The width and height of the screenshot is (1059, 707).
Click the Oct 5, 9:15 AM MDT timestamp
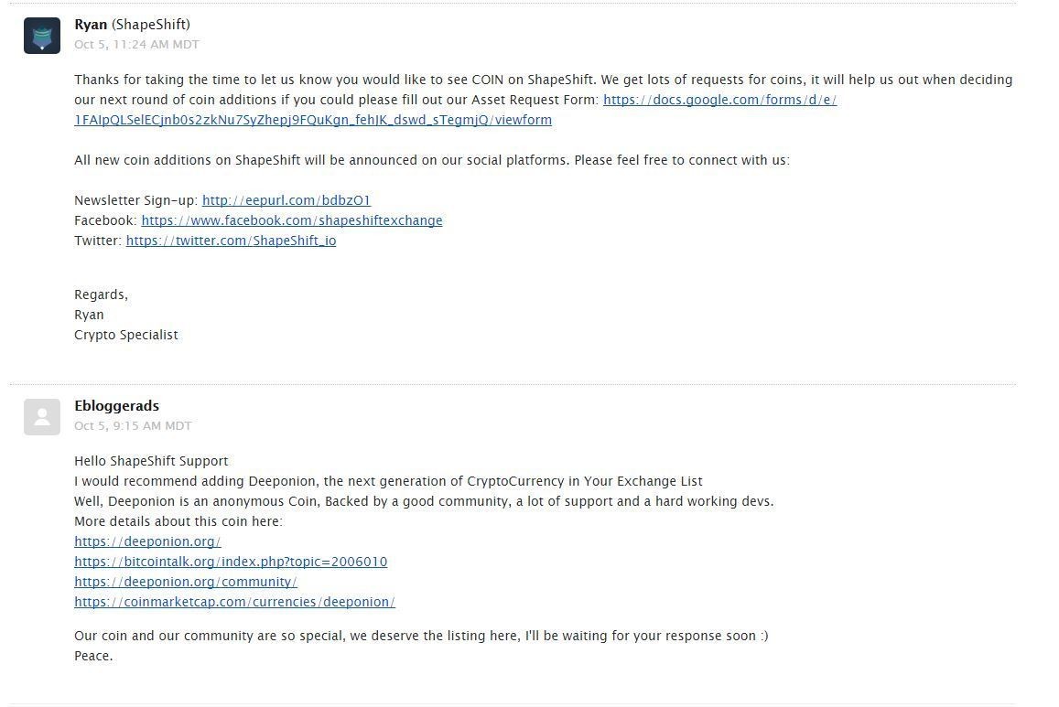[133, 425]
